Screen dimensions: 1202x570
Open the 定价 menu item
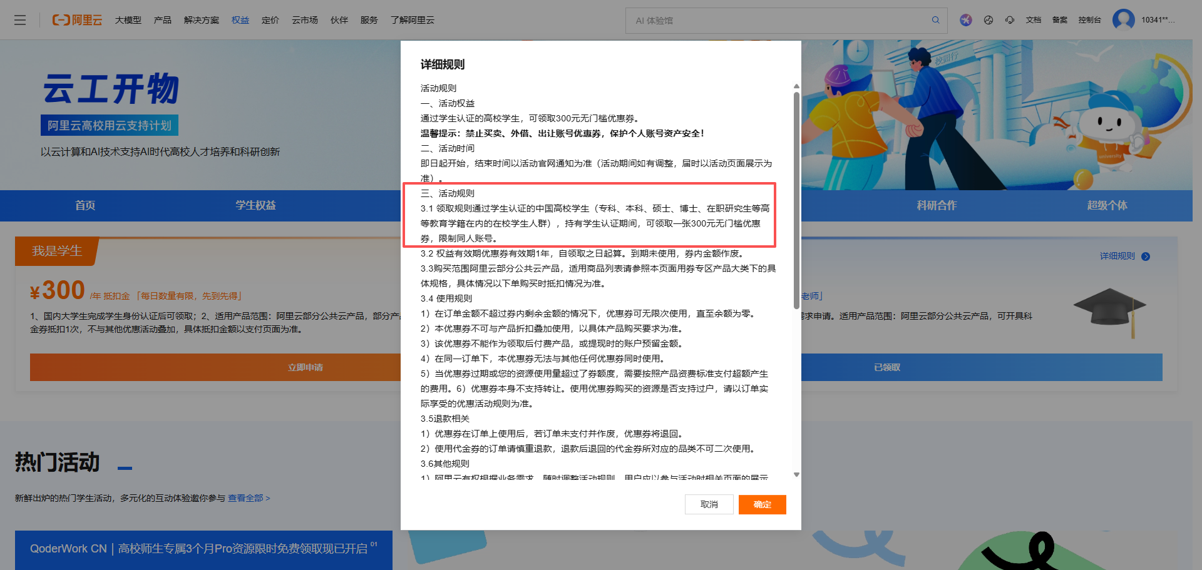[270, 20]
